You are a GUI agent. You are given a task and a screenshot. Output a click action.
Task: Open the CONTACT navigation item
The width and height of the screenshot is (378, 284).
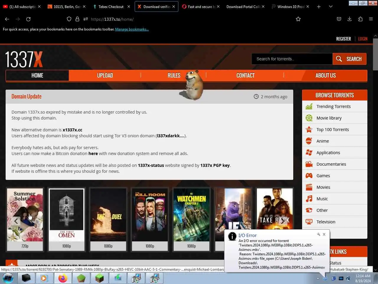245,75
